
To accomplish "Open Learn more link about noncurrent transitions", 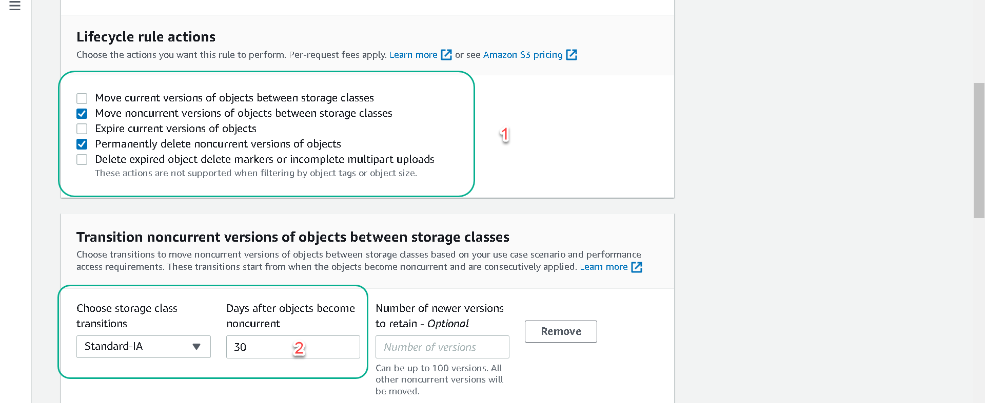I will tap(604, 267).
